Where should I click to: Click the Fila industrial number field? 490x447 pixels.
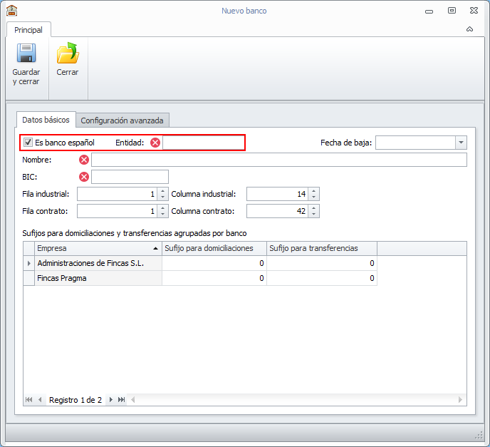[118, 194]
